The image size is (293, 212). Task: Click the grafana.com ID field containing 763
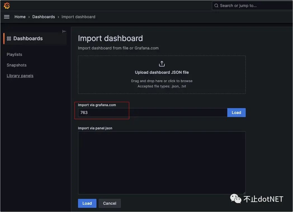coord(152,113)
